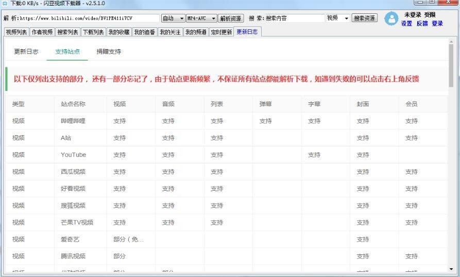Open the 捐赠支持 sub-tab

pyautogui.click(x=109, y=51)
